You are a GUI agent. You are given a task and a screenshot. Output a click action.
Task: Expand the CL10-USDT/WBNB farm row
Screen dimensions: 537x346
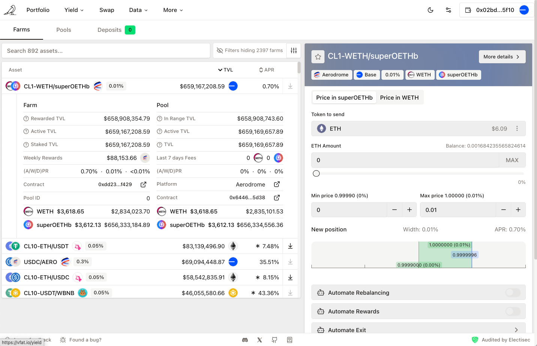tap(150, 292)
